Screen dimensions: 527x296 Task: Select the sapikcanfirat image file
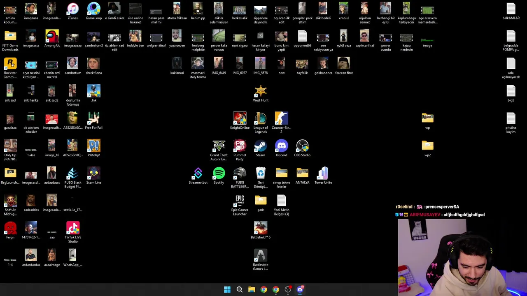click(365, 39)
